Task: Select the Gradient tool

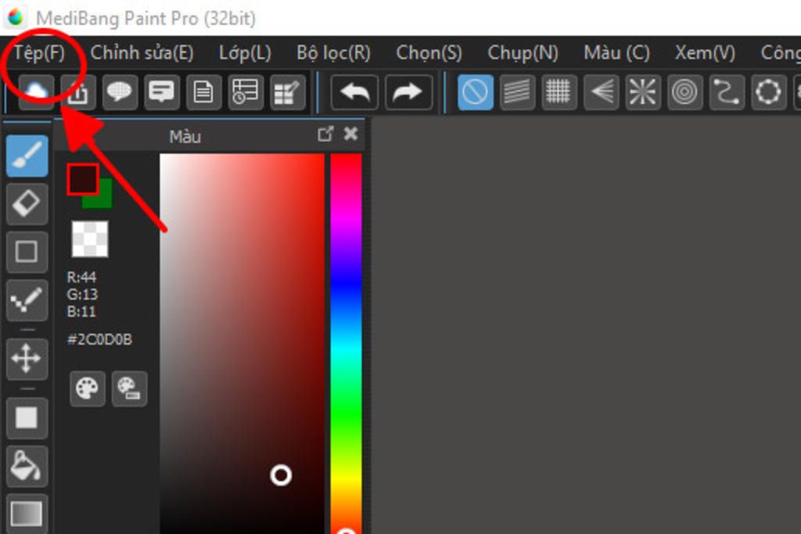Action: 27,514
